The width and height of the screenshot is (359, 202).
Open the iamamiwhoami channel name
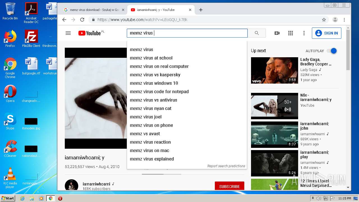coord(96,184)
